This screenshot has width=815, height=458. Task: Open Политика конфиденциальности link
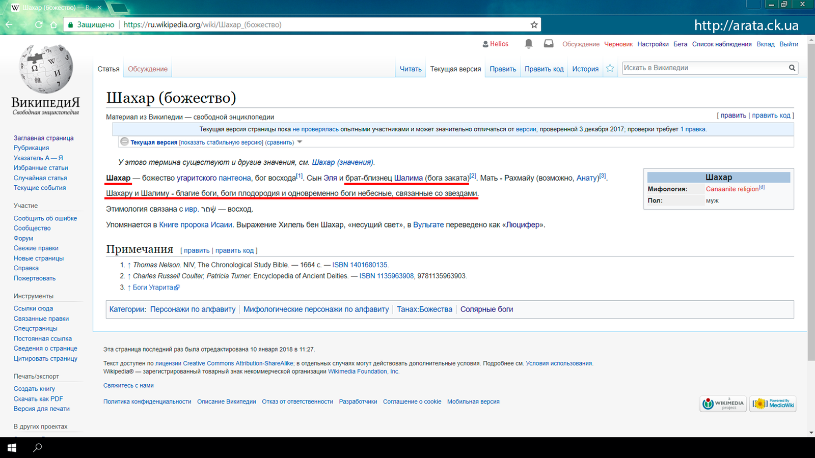pyautogui.click(x=147, y=402)
